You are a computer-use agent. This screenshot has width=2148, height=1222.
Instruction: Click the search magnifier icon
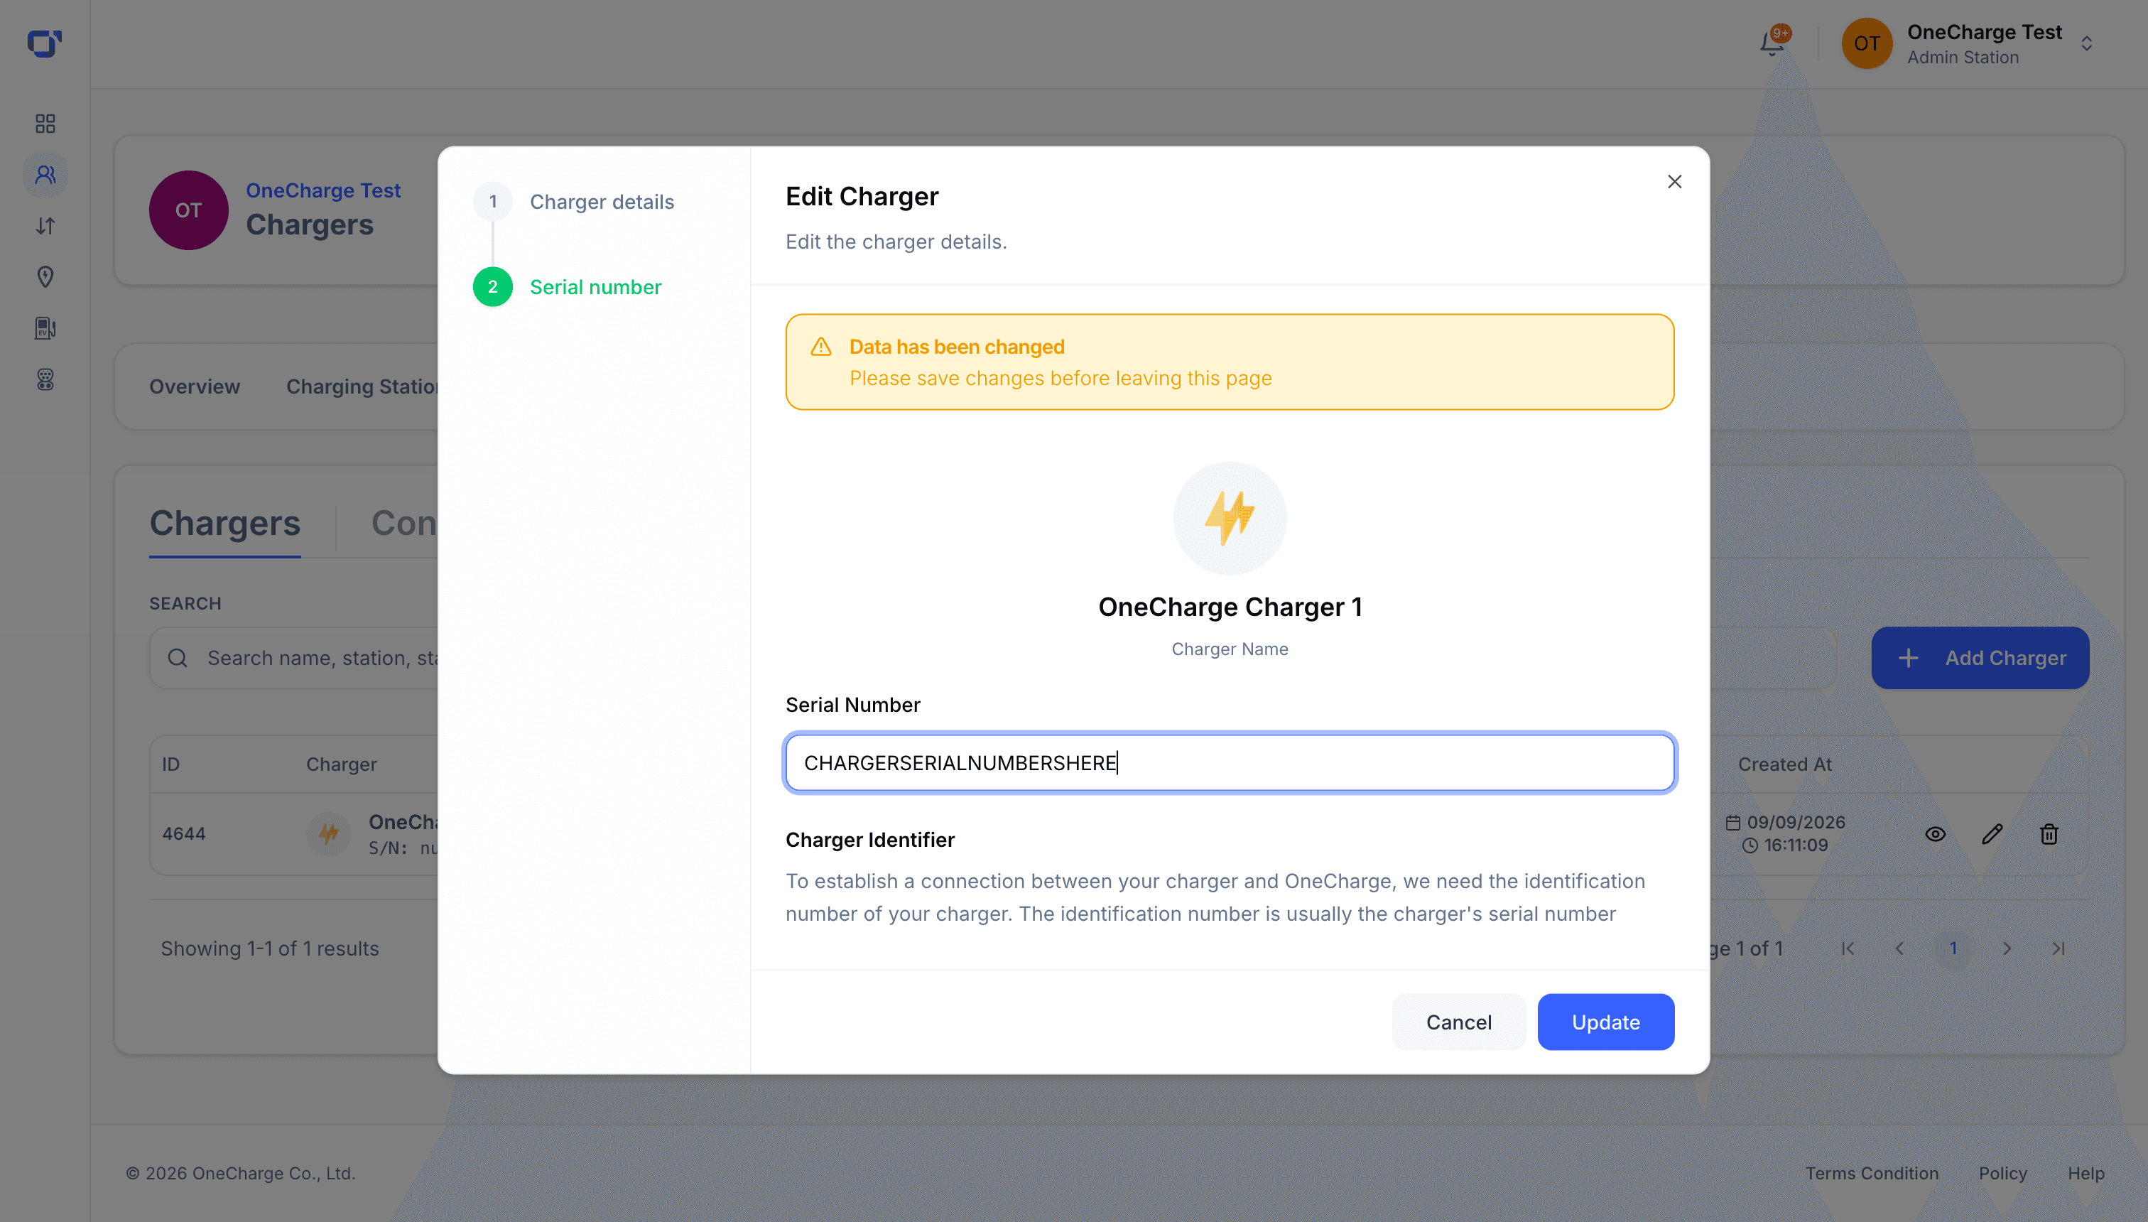pyautogui.click(x=177, y=658)
